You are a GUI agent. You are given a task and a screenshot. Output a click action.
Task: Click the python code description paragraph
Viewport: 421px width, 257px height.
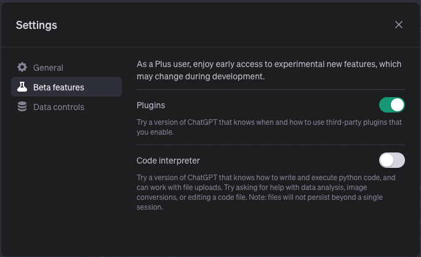pos(266,192)
